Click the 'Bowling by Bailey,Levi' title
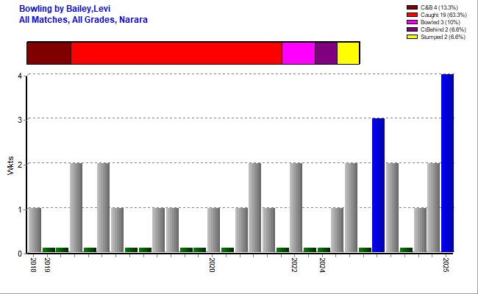The width and height of the screenshot is (478, 294). tap(65, 9)
